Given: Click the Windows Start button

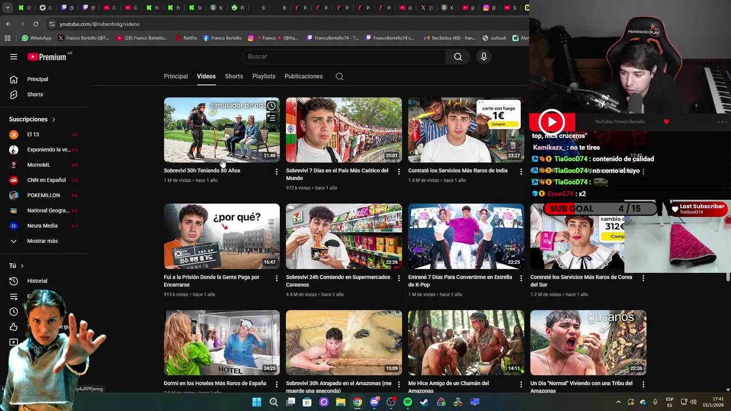Looking at the screenshot, I should 257,402.
